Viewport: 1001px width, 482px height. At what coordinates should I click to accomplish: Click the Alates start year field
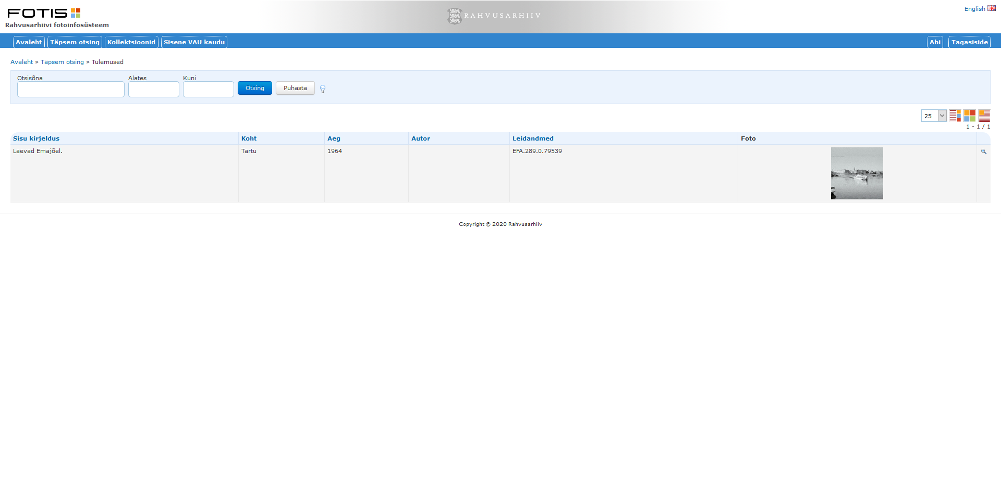(x=154, y=90)
